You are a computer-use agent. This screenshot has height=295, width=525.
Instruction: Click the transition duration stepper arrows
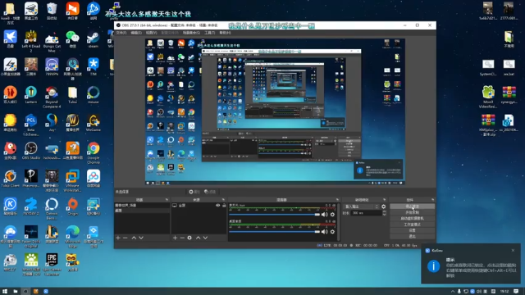pos(384,213)
